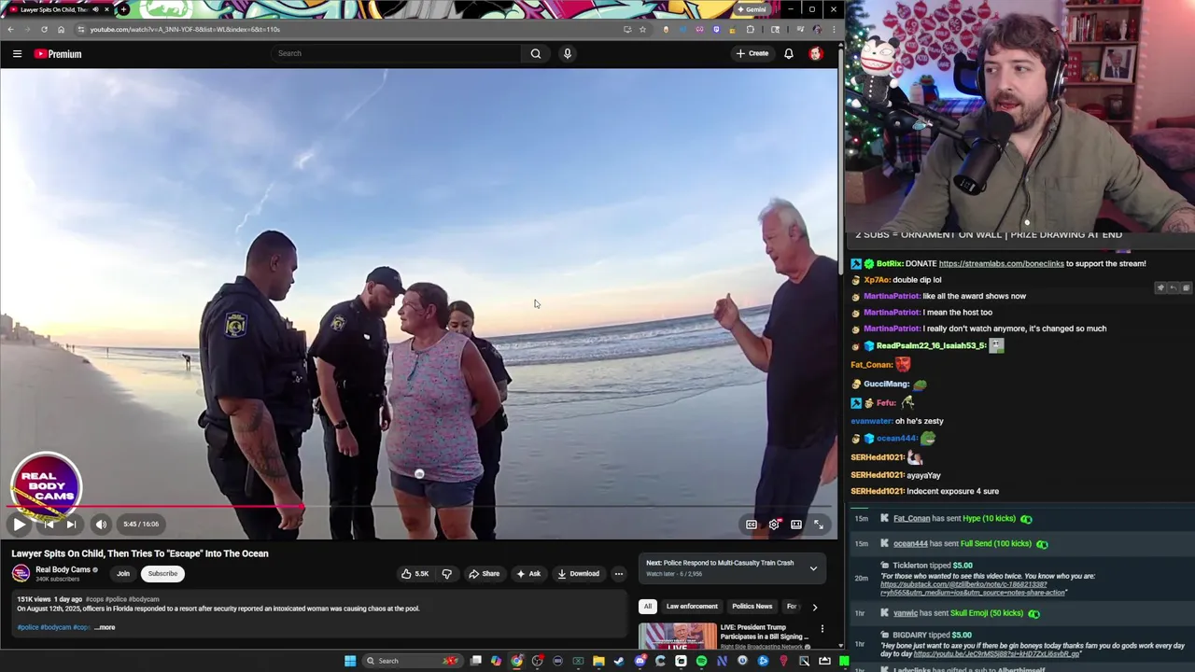Click the ocean444 username in activity feed
This screenshot has height=672, width=1195.
click(910, 544)
